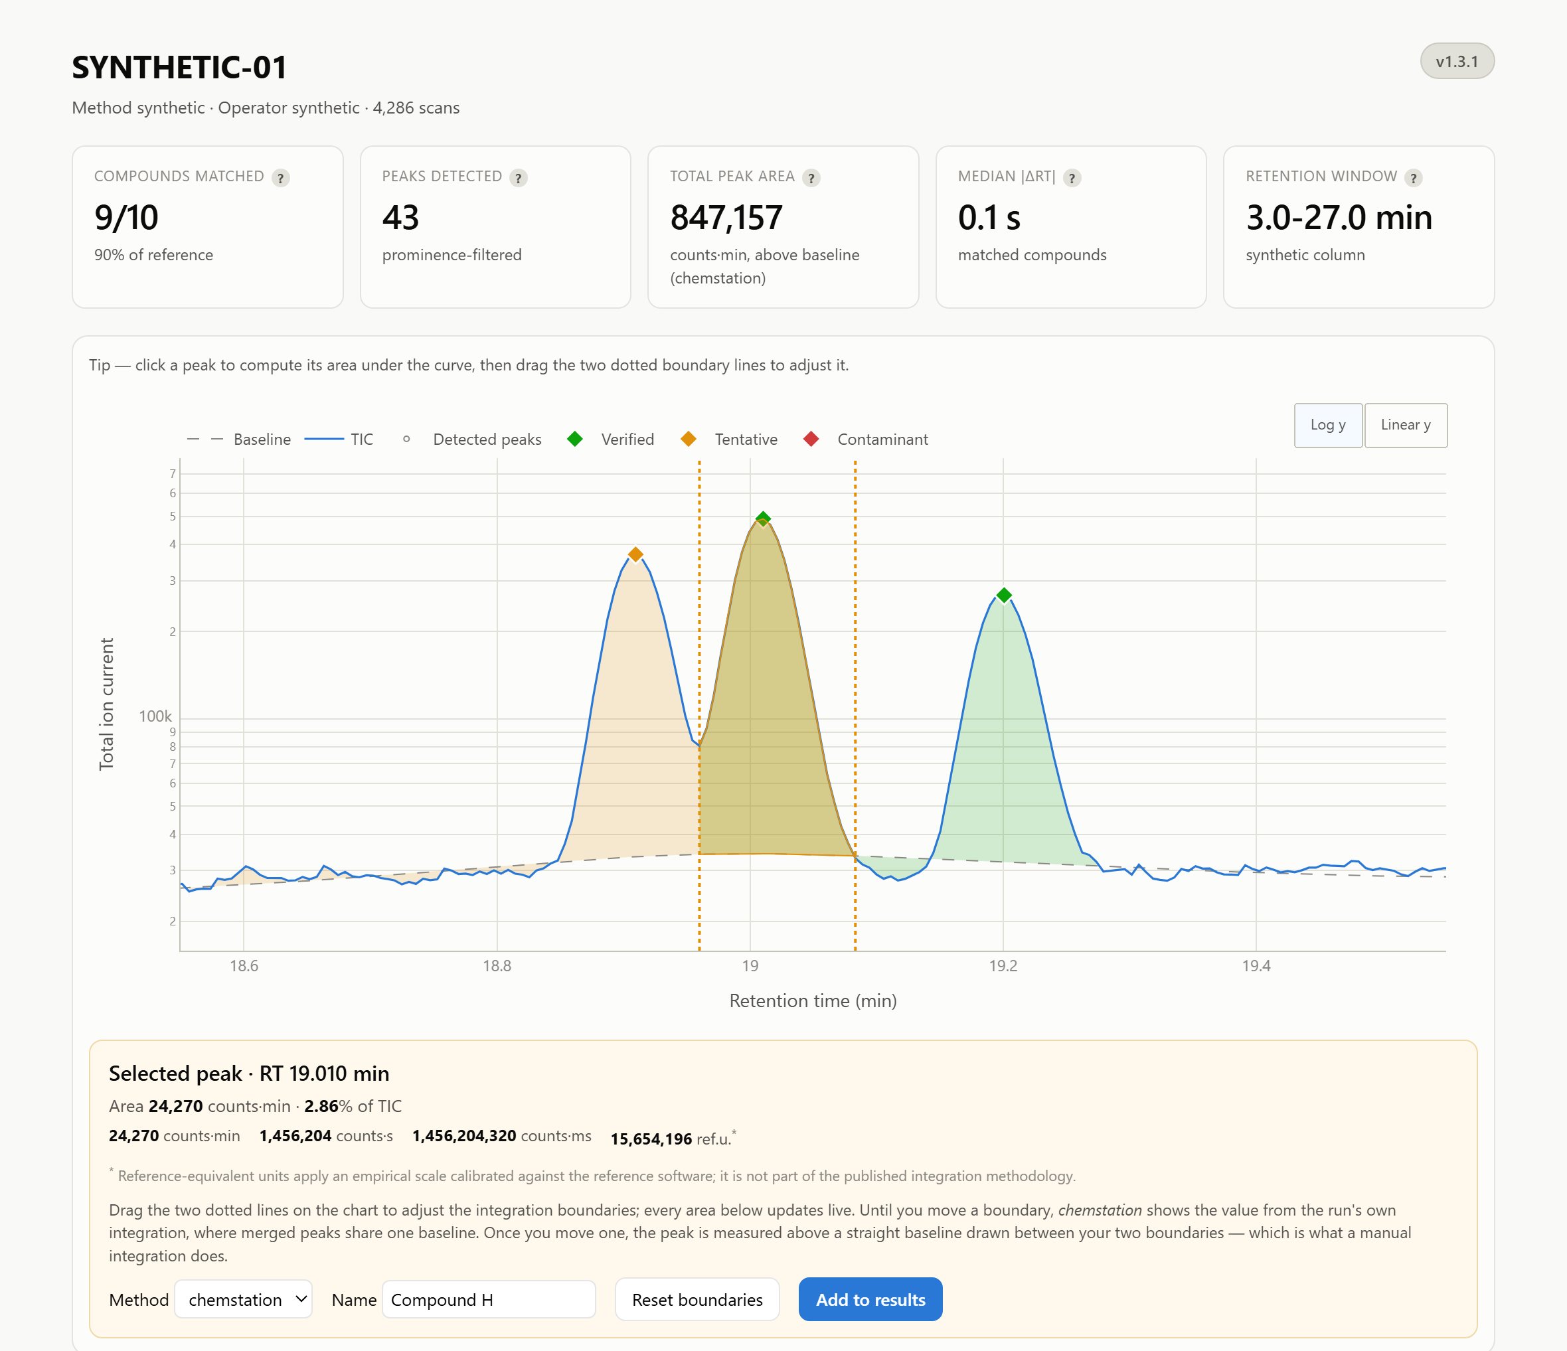Open help for Retention Window
This screenshot has height=1351, width=1567.
point(1413,178)
